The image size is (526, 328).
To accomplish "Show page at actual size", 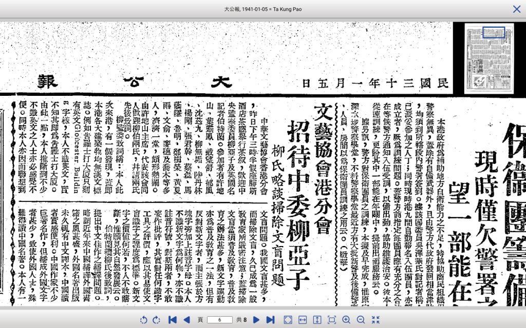I will point(332,320).
